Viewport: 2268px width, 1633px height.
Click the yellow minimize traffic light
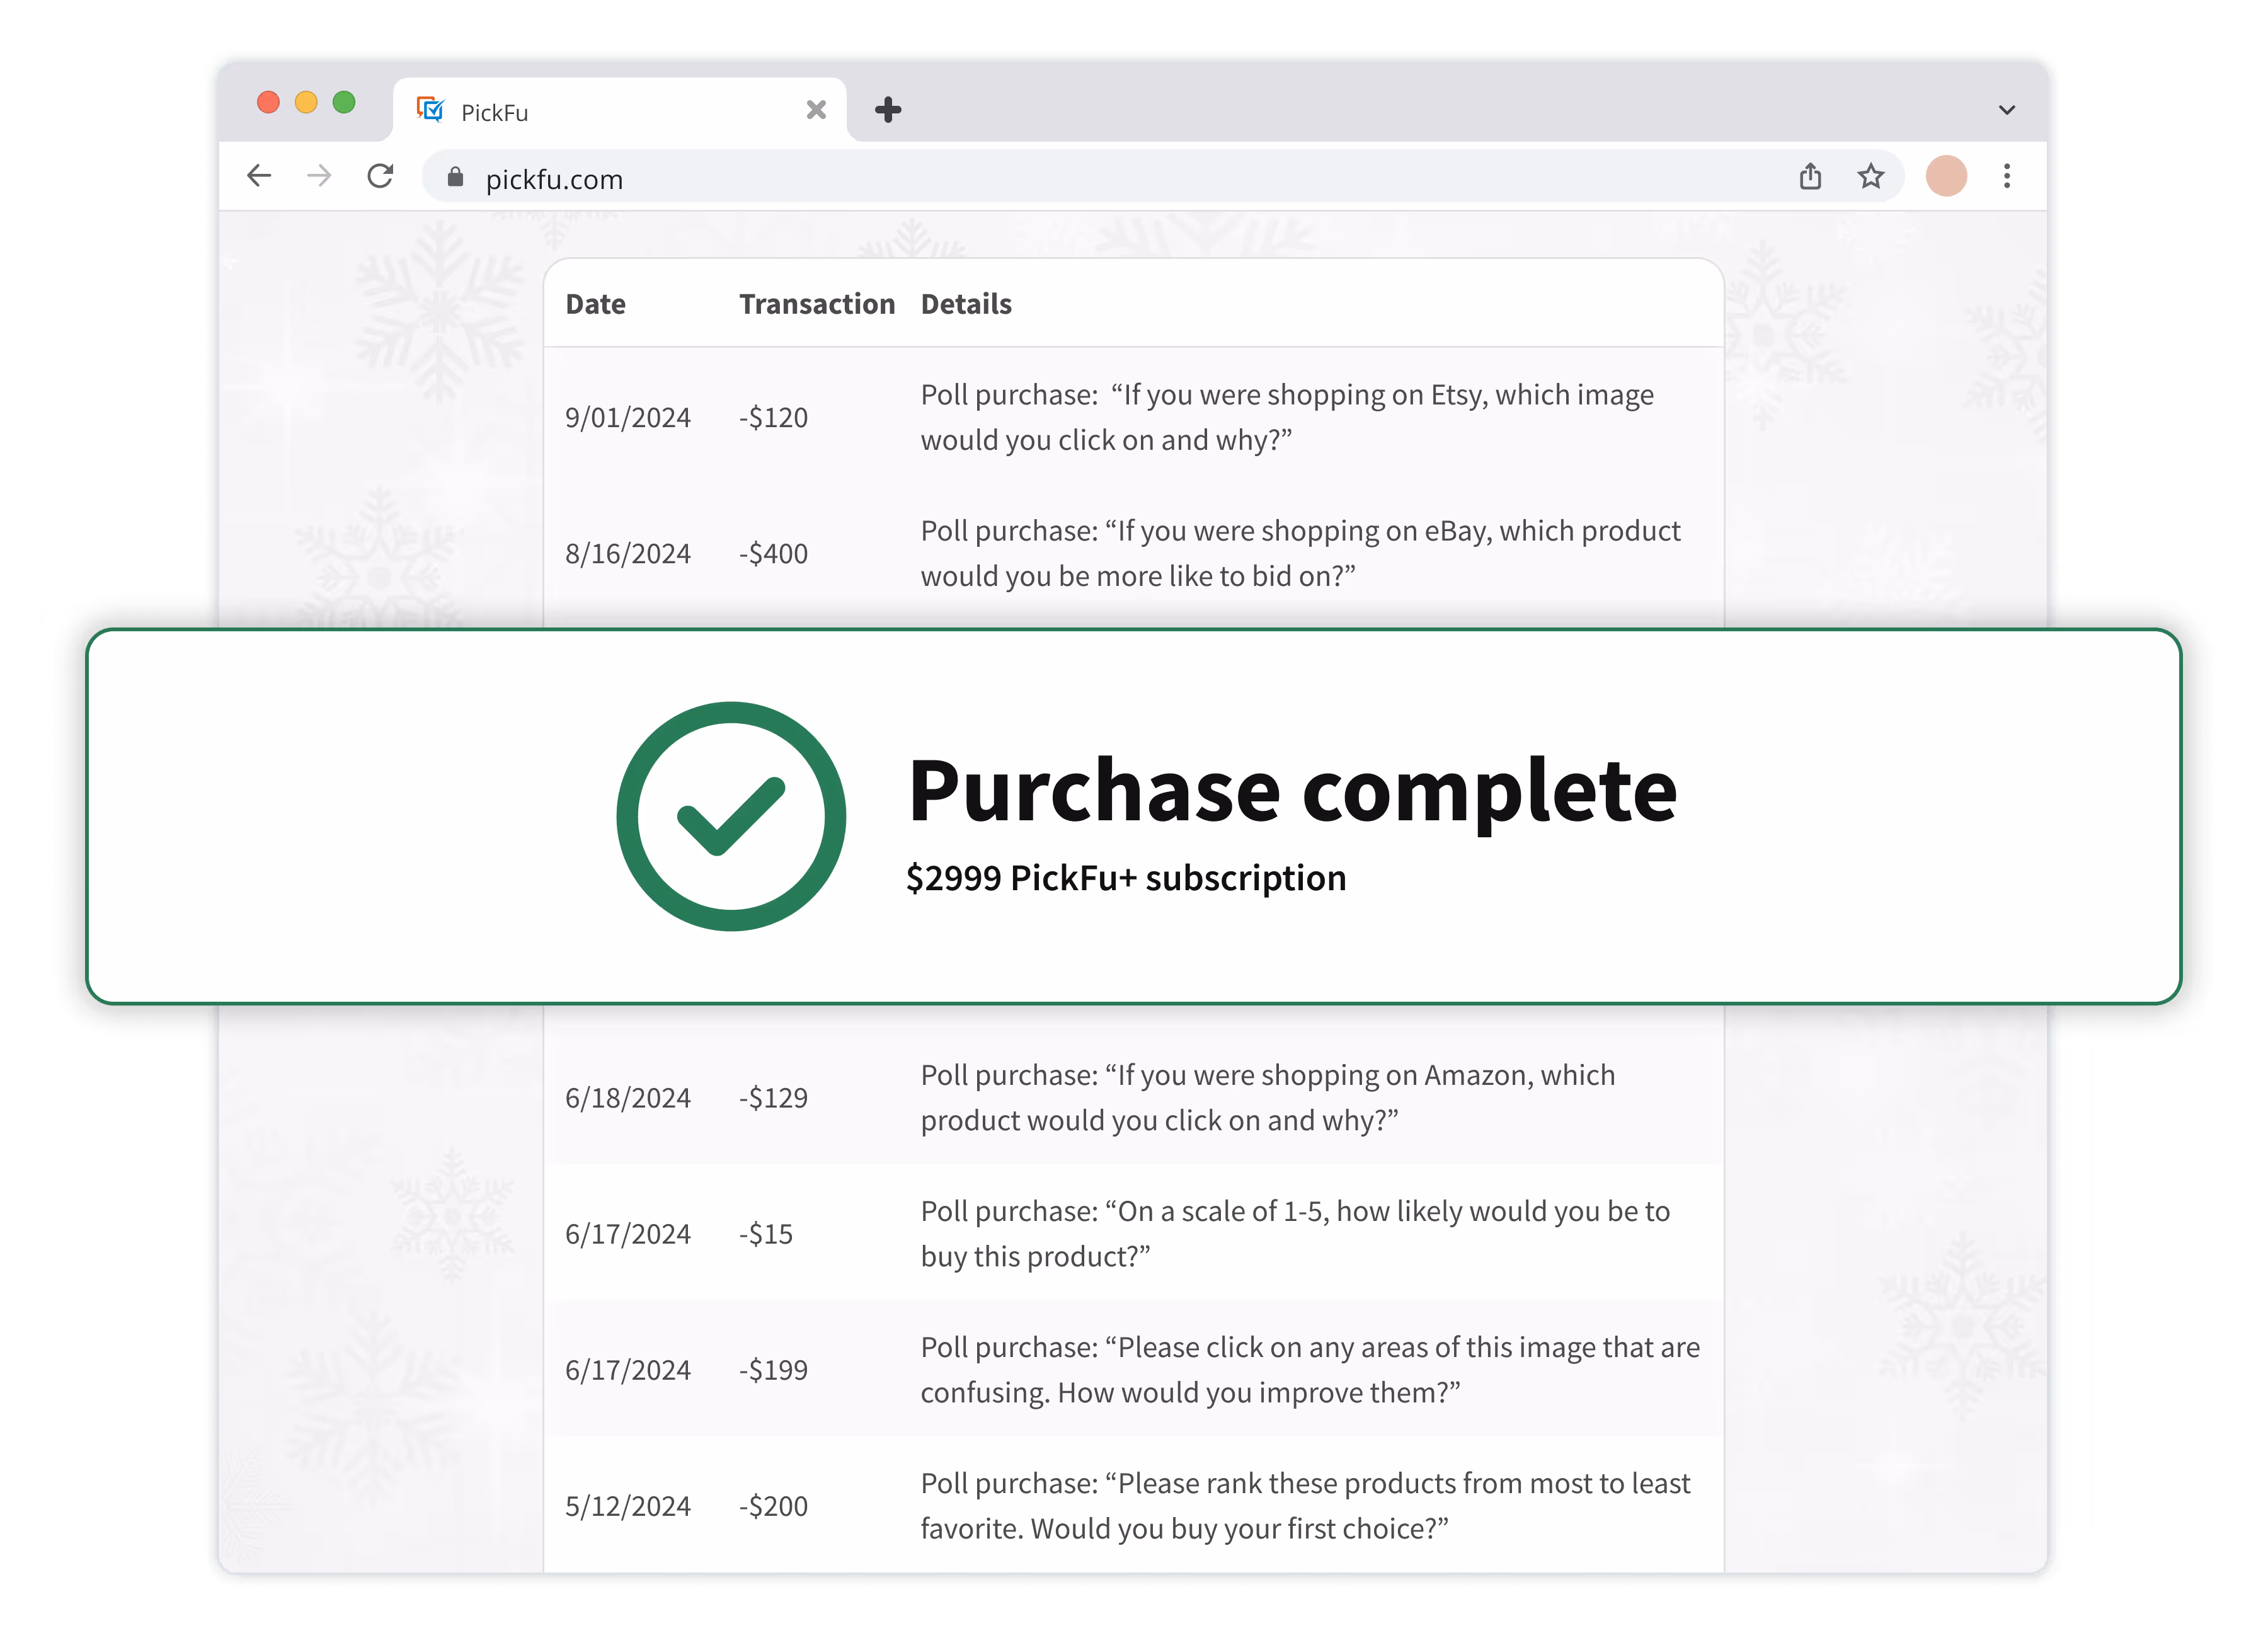[x=305, y=102]
